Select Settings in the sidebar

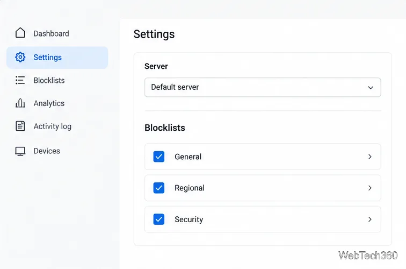click(57, 58)
